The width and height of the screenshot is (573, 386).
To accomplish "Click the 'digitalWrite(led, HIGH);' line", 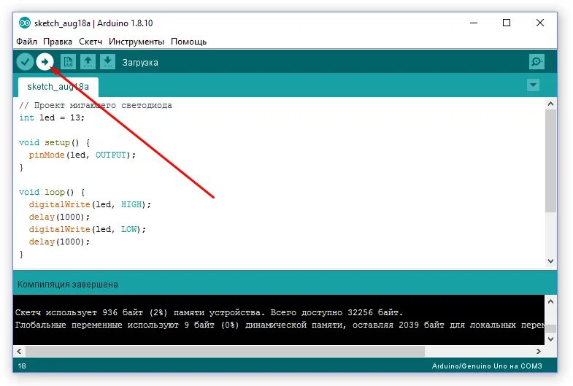I will click(90, 204).
